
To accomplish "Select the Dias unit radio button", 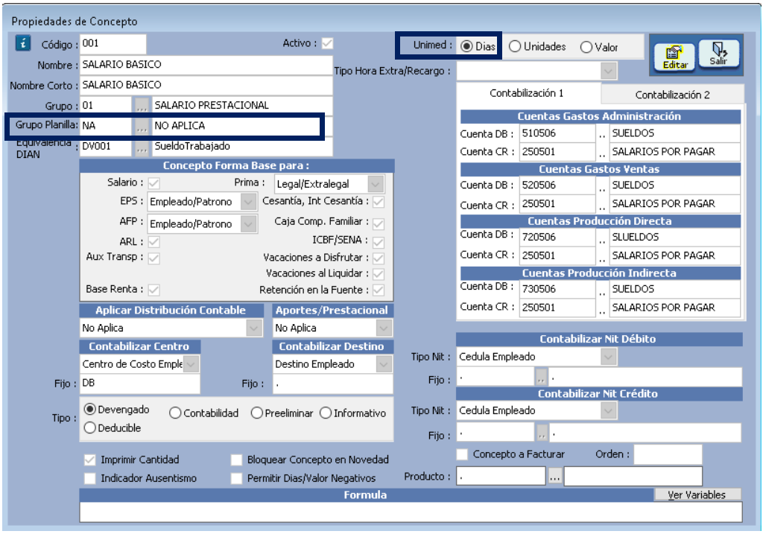I will [x=466, y=45].
